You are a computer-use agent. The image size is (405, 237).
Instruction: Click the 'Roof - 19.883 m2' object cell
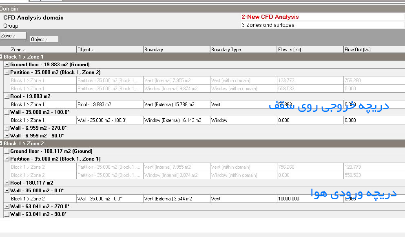click(x=110, y=104)
